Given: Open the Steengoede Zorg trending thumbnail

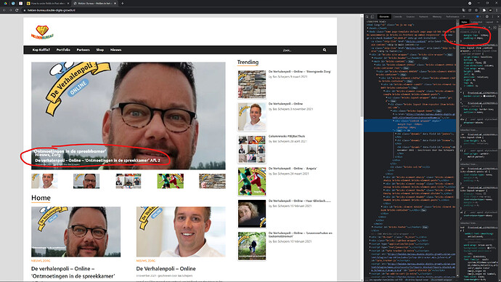Looking at the screenshot, I should [x=252, y=84].
